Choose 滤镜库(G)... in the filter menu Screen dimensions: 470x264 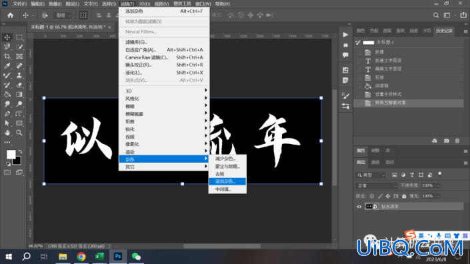164,42
